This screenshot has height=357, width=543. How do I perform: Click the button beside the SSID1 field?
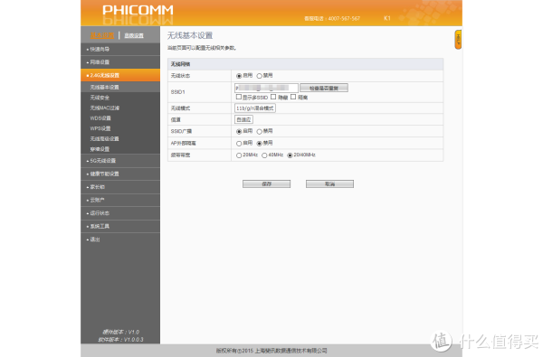(324, 89)
